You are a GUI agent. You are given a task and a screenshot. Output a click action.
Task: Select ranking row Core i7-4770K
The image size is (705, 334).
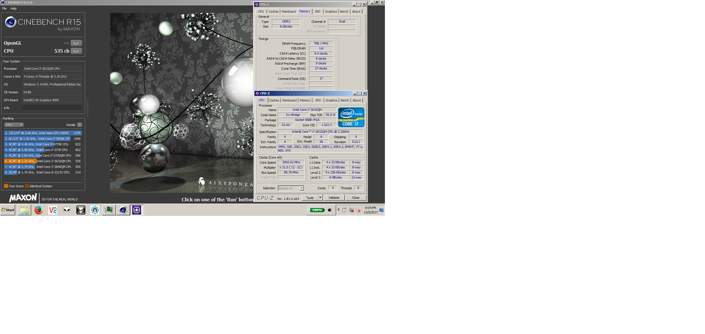[43, 144]
